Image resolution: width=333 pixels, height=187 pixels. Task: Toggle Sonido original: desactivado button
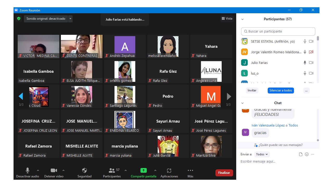pos(46,19)
